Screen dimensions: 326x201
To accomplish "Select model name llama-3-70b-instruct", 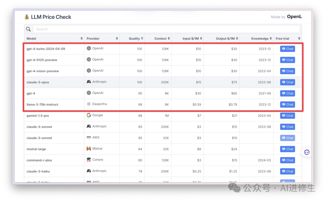I will point(43,104).
